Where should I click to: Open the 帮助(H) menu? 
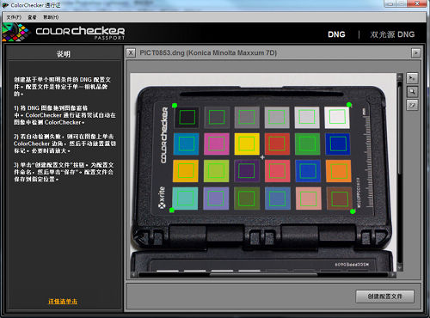(51, 17)
